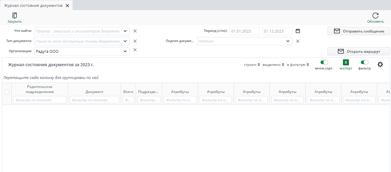Click the 'Журнал состояния документов за 2023 г.' title
Viewport: 391px width, 172px height.
tap(51, 64)
